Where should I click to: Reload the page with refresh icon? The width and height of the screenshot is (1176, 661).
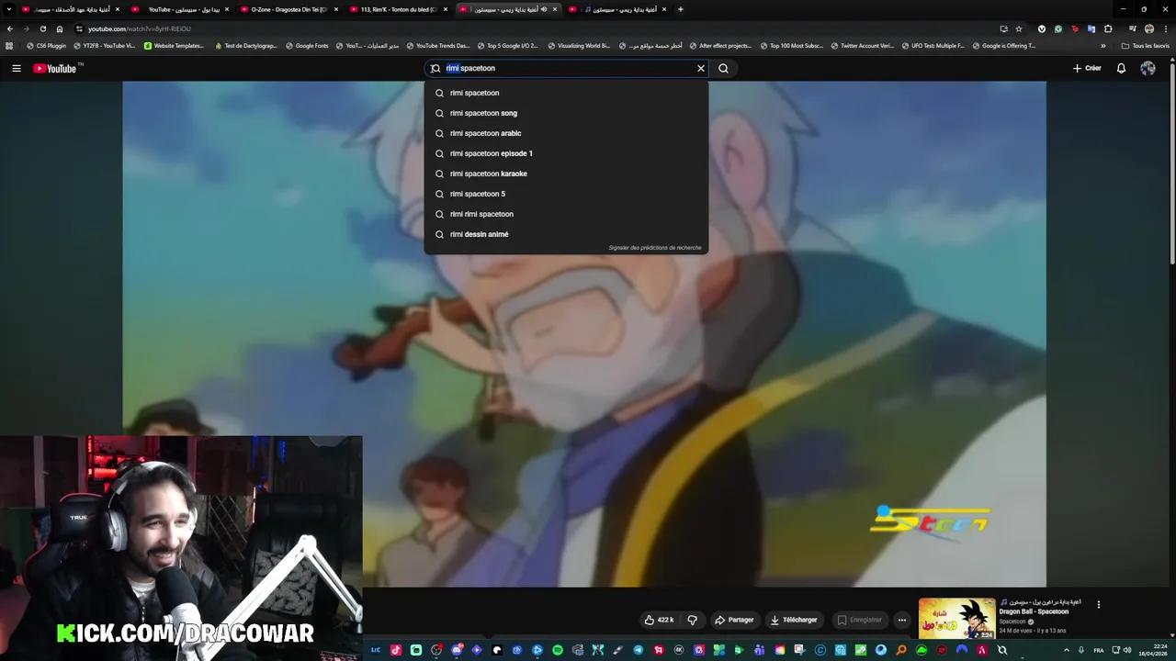tap(42, 28)
